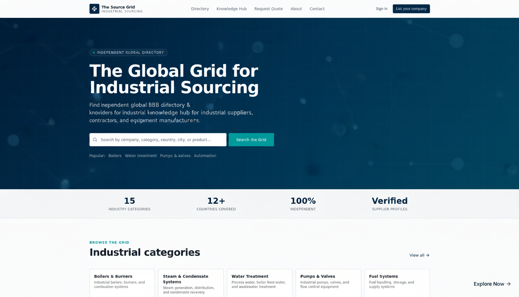The height and width of the screenshot is (297, 519).
Task: Open the Directory nav link
Action: [x=200, y=9]
